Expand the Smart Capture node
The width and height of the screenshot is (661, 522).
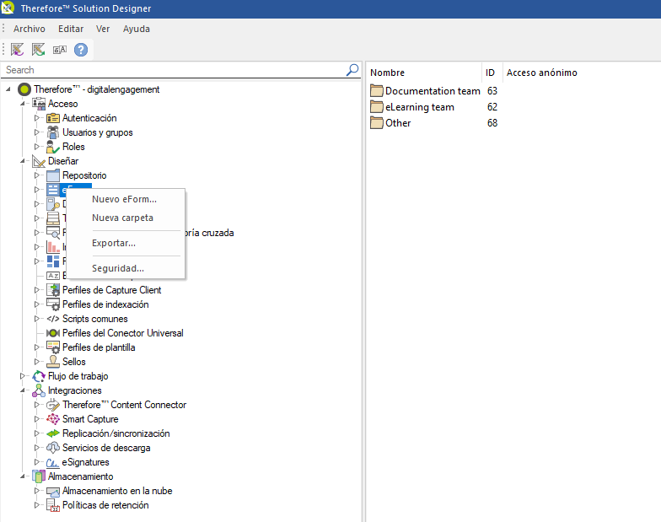point(37,419)
